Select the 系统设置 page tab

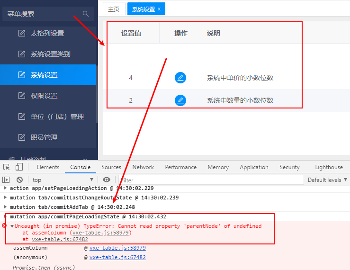[x=144, y=9]
